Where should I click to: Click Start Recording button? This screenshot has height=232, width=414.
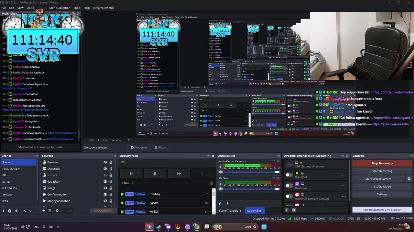pos(382,171)
